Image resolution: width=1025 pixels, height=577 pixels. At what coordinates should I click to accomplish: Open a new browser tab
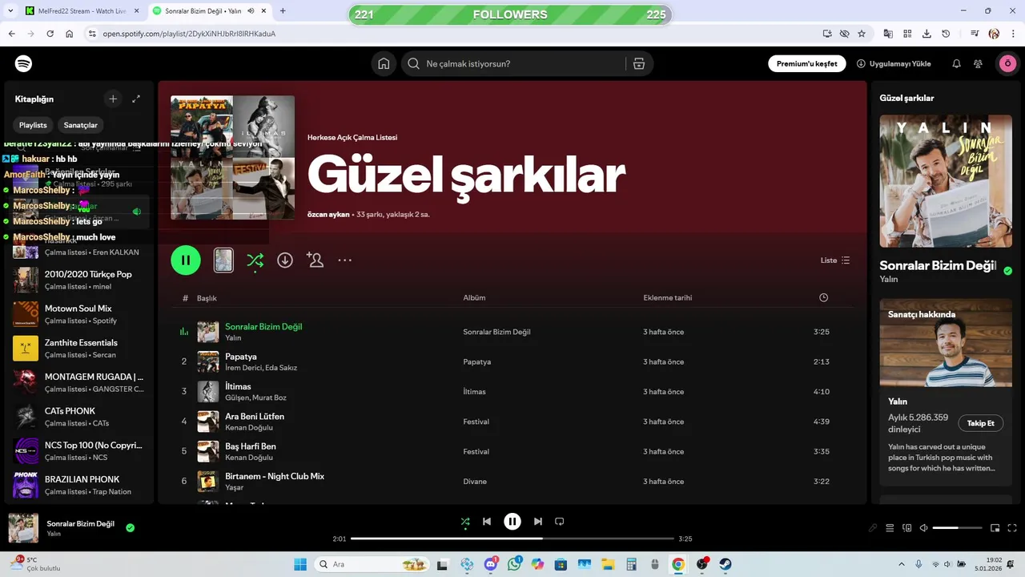283,10
